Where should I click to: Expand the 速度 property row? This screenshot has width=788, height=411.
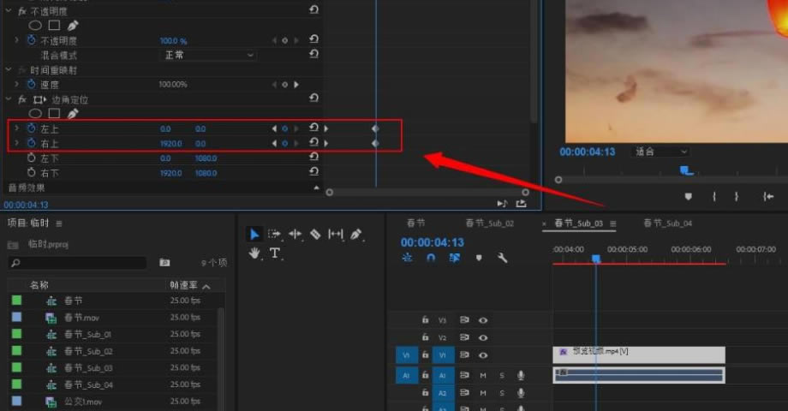[17, 85]
